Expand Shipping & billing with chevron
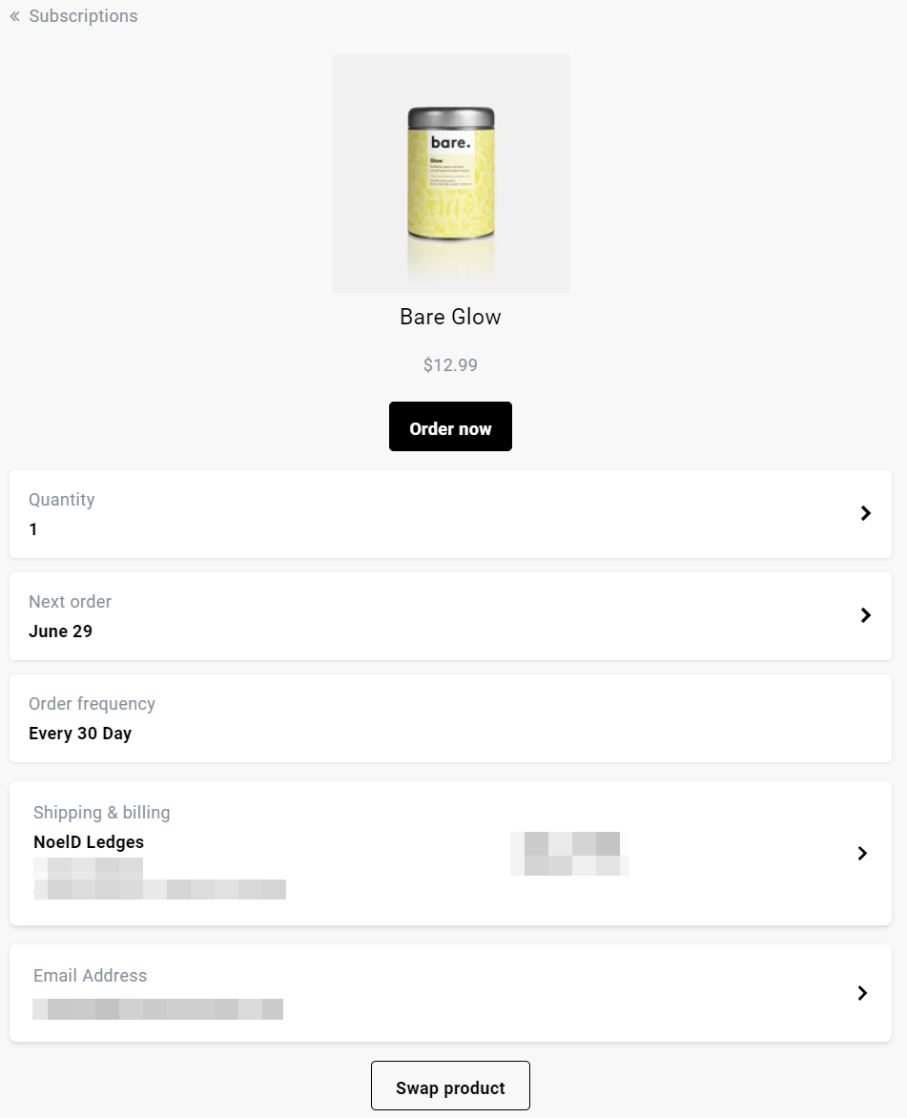907x1118 pixels. 862,853
